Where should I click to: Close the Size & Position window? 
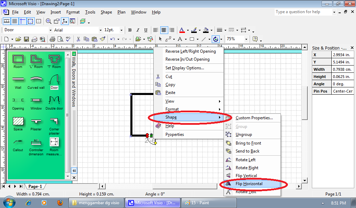pyautogui.click(x=352, y=48)
